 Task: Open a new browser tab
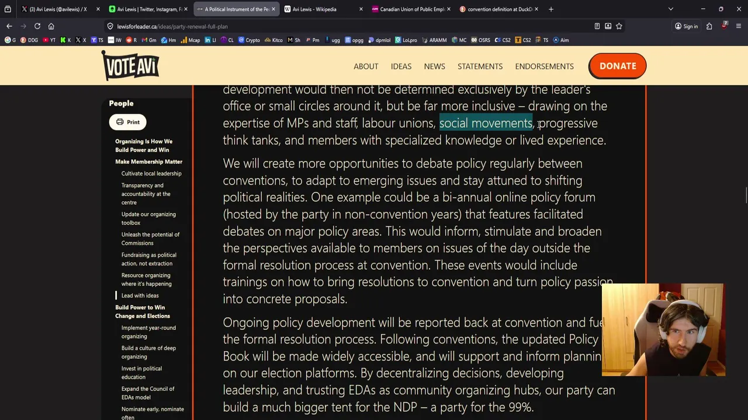[x=551, y=9]
